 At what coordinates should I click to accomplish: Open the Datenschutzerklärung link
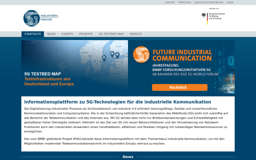209,3
